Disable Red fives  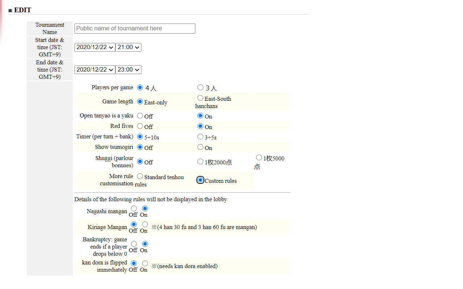coord(140,126)
